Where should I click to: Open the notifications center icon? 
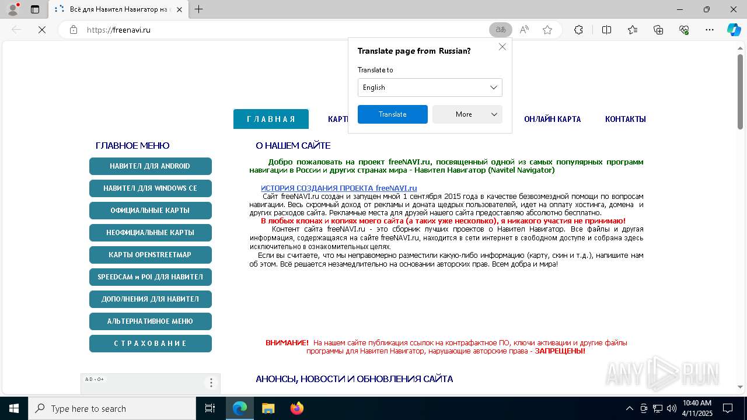coord(728,408)
